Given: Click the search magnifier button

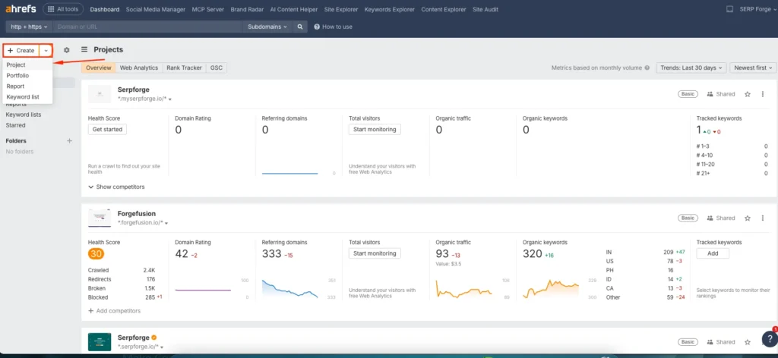Looking at the screenshot, I should (301, 27).
